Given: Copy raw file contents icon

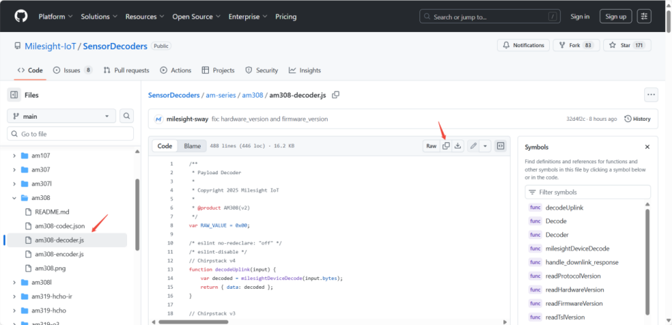Looking at the screenshot, I should pyautogui.click(x=446, y=146).
